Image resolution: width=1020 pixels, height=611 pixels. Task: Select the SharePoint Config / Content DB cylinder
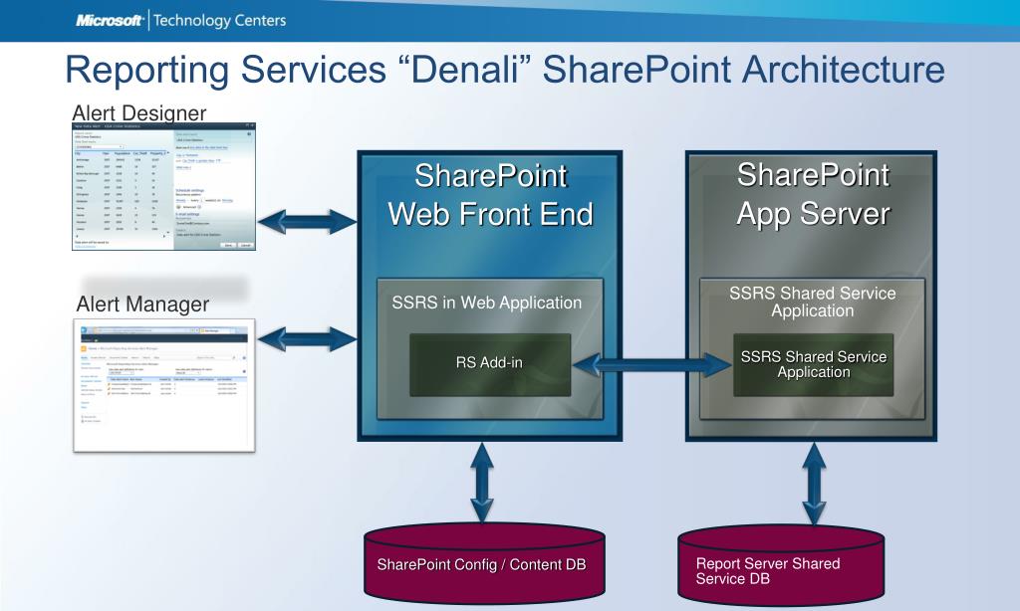[485, 563]
